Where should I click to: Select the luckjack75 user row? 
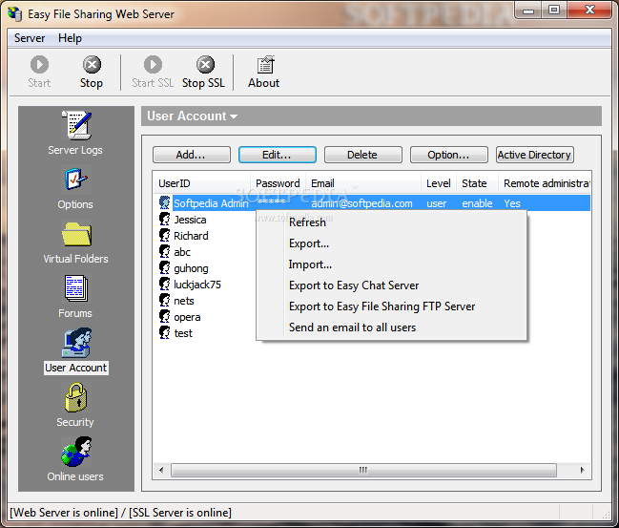click(x=197, y=285)
